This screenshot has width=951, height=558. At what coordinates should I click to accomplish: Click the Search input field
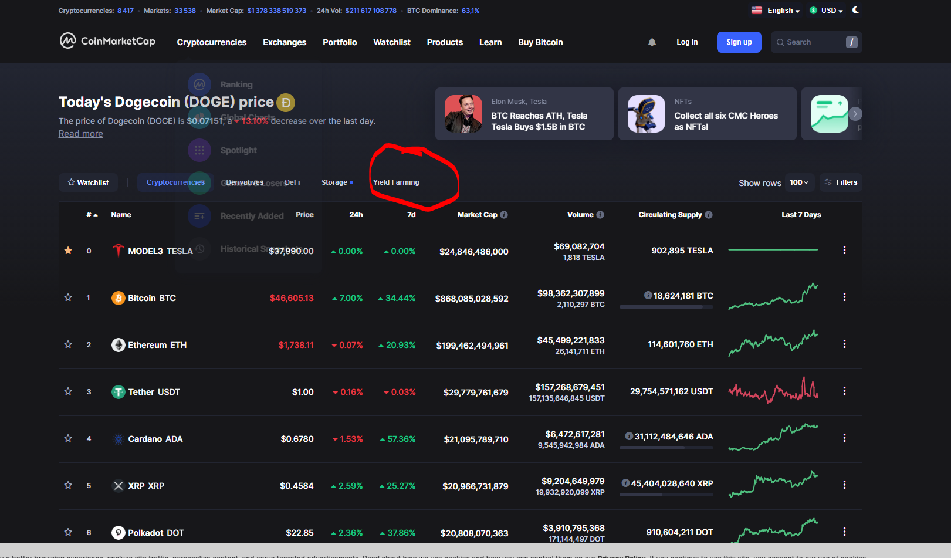click(x=816, y=42)
